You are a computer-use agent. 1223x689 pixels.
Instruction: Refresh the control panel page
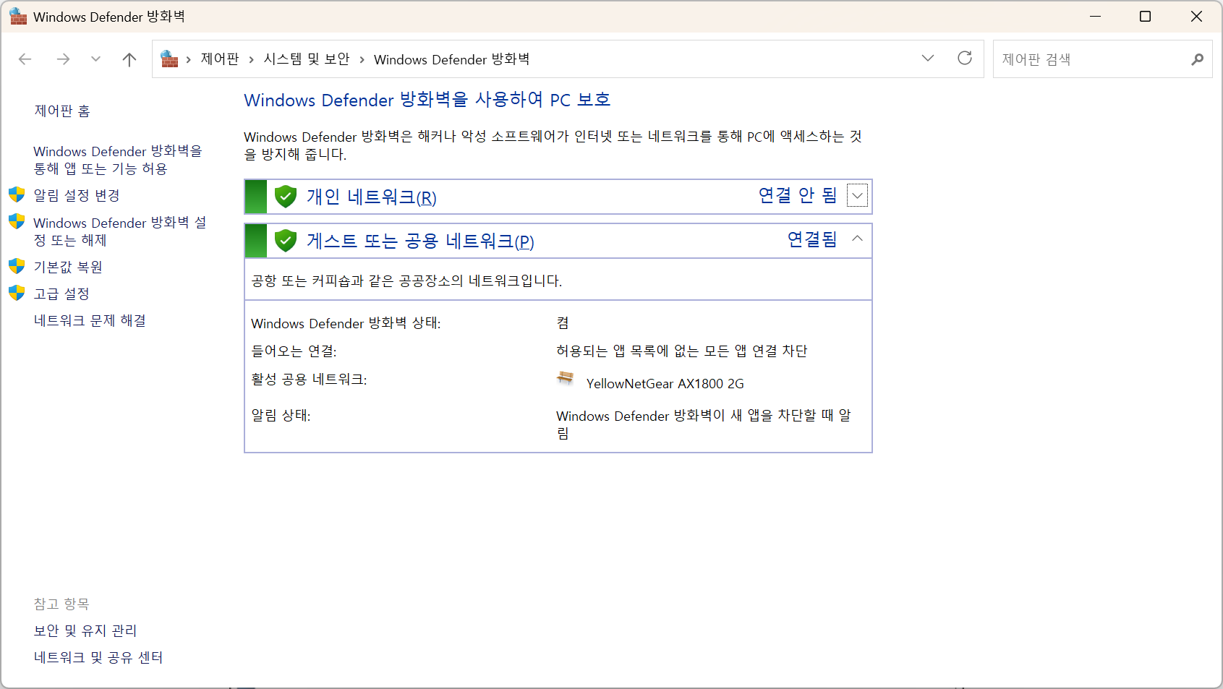pyautogui.click(x=965, y=59)
